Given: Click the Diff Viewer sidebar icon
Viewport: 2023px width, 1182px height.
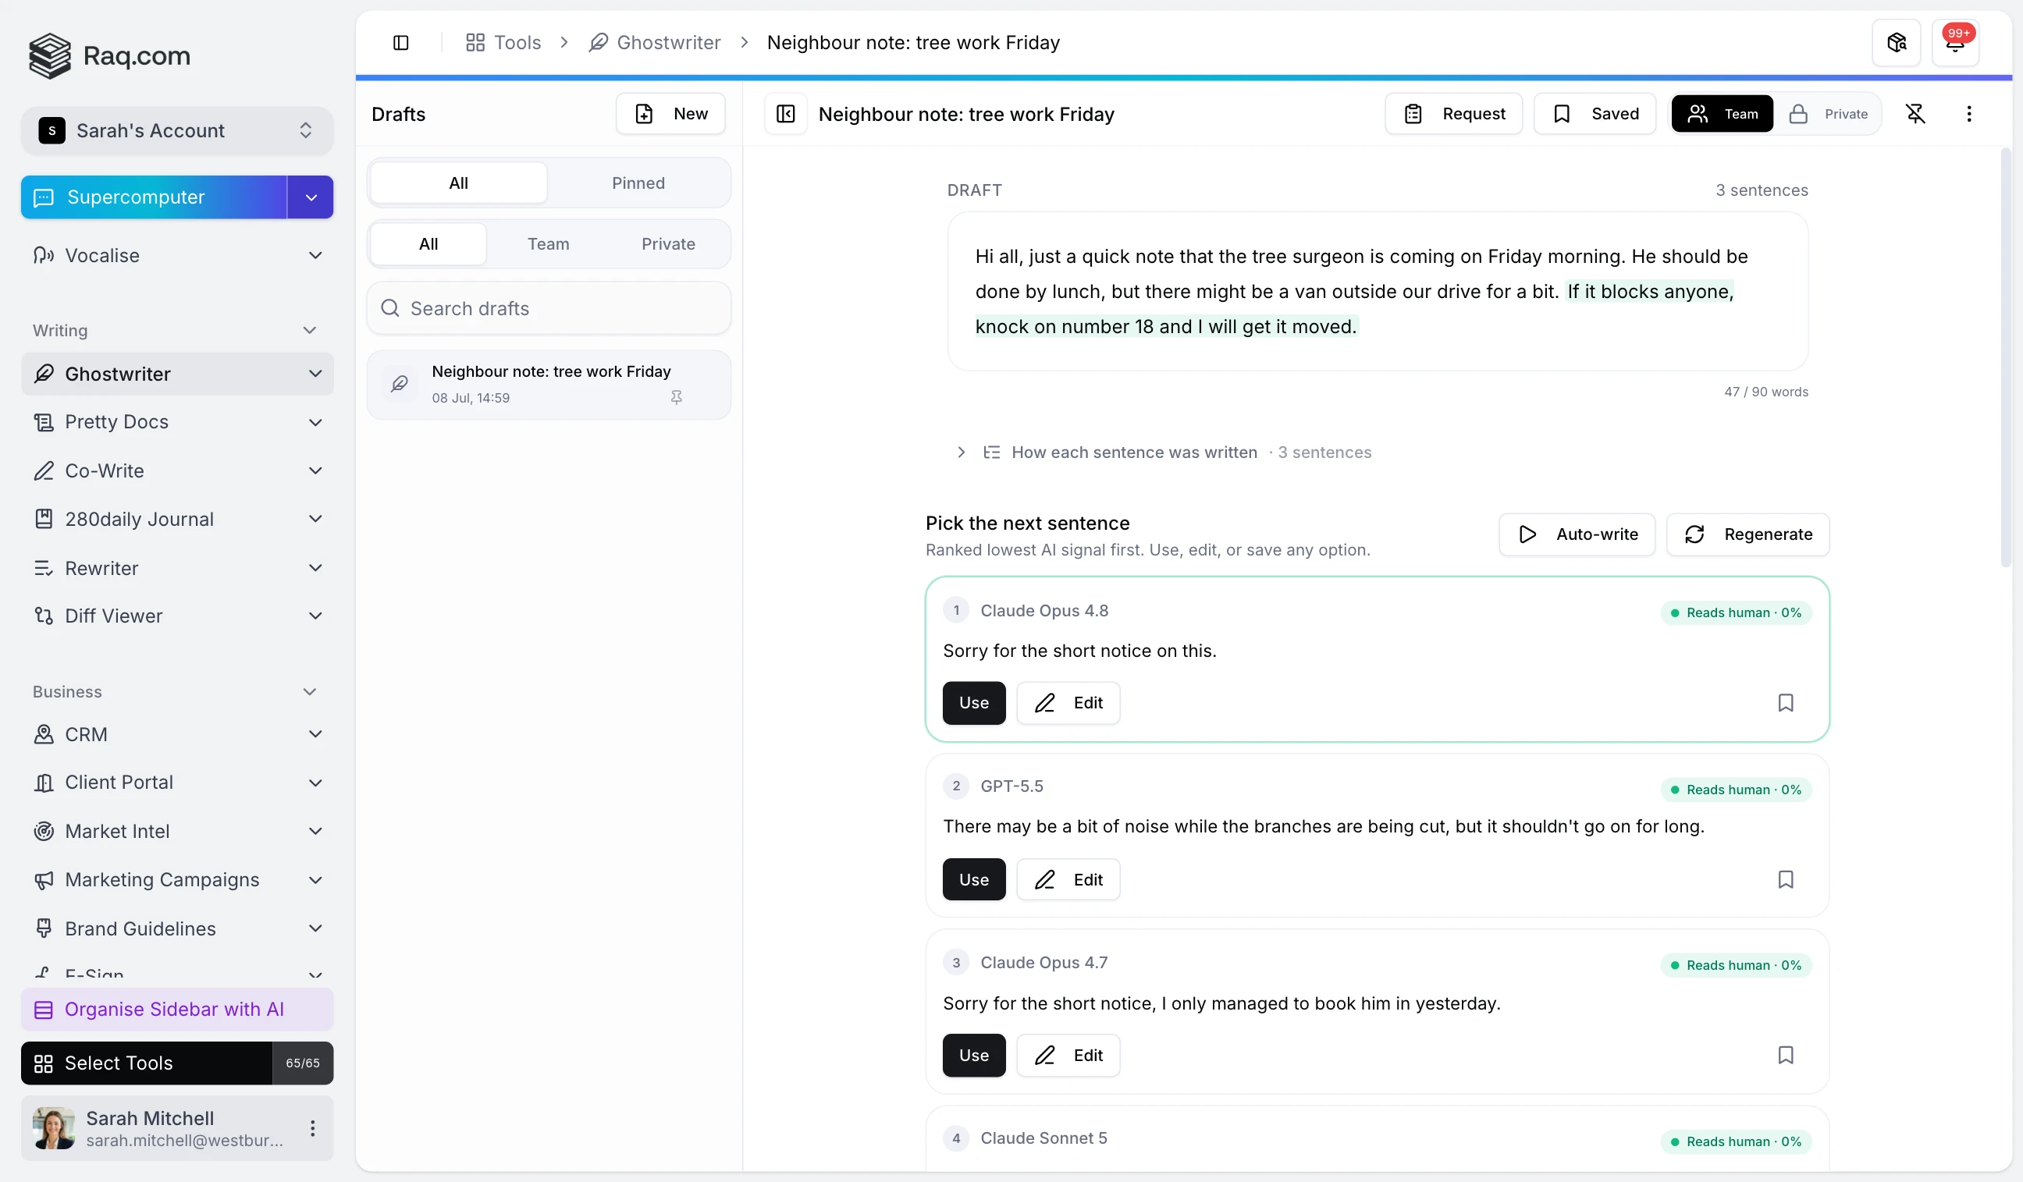Looking at the screenshot, I should 44,616.
